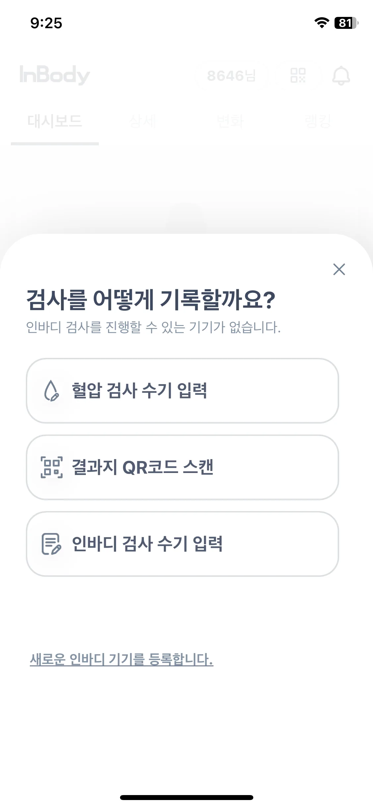373x808 pixels.
Task: Open 새로운 인바디 기기를 등록합니다 link
Action: (121, 659)
